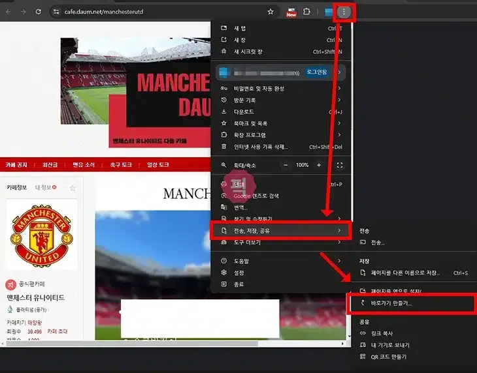Open 다운로드 downloads entry
Viewport: 477px width, 373px height.
pyautogui.click(x=281, y=112)
